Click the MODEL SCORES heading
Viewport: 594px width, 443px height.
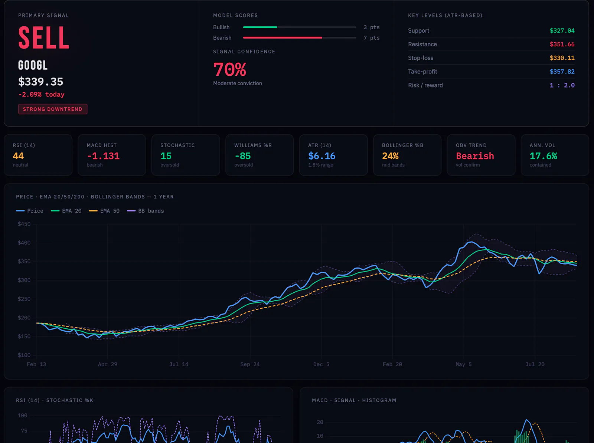click(x=235, y=15)
